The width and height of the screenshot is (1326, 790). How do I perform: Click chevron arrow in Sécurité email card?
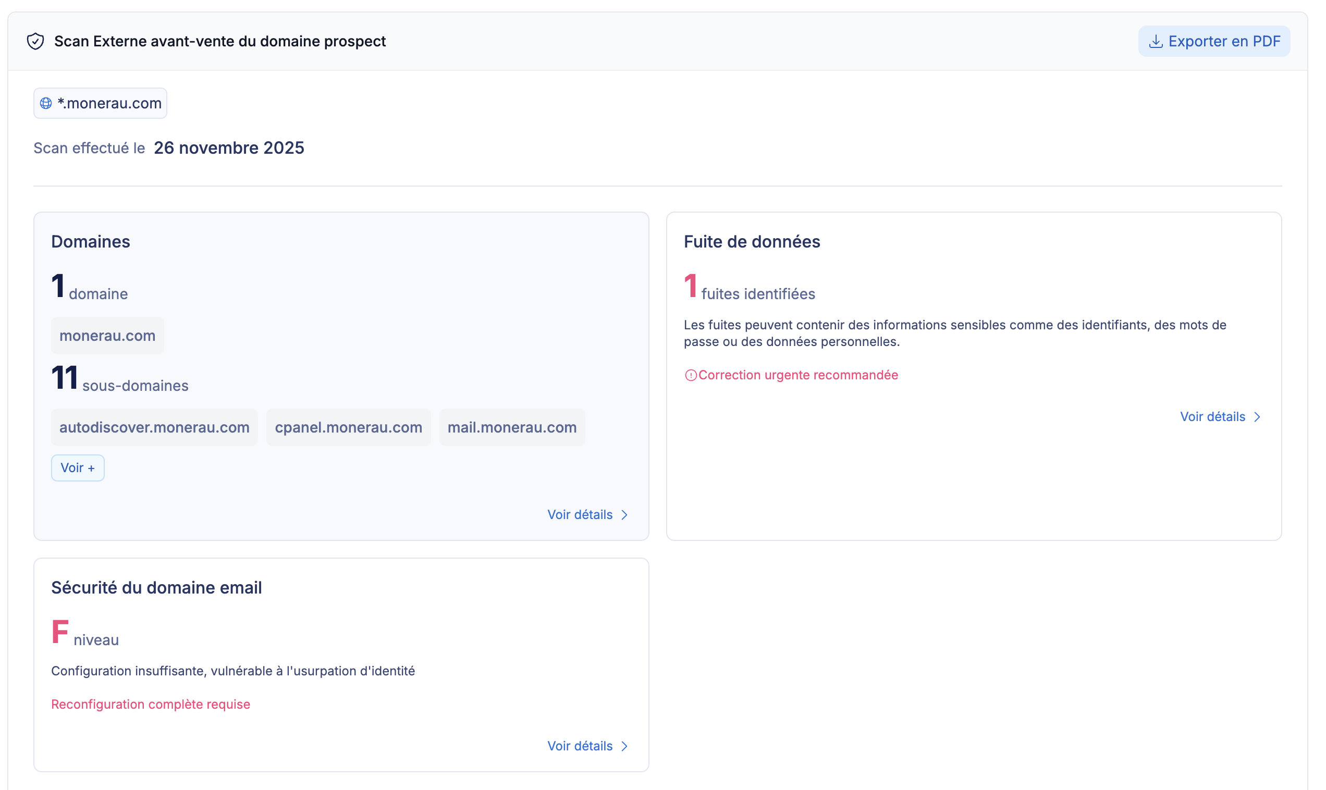pos(624,746)
